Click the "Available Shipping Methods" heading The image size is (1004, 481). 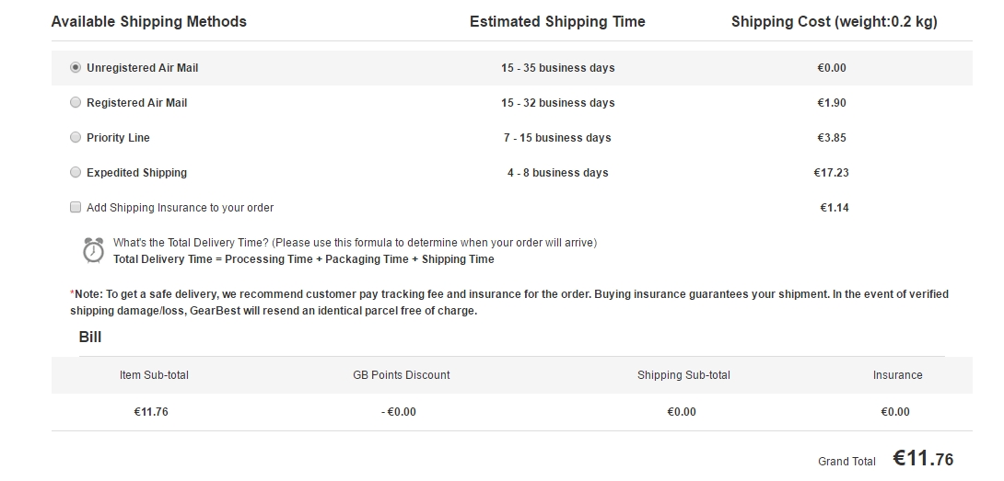(x=149, y=21)
